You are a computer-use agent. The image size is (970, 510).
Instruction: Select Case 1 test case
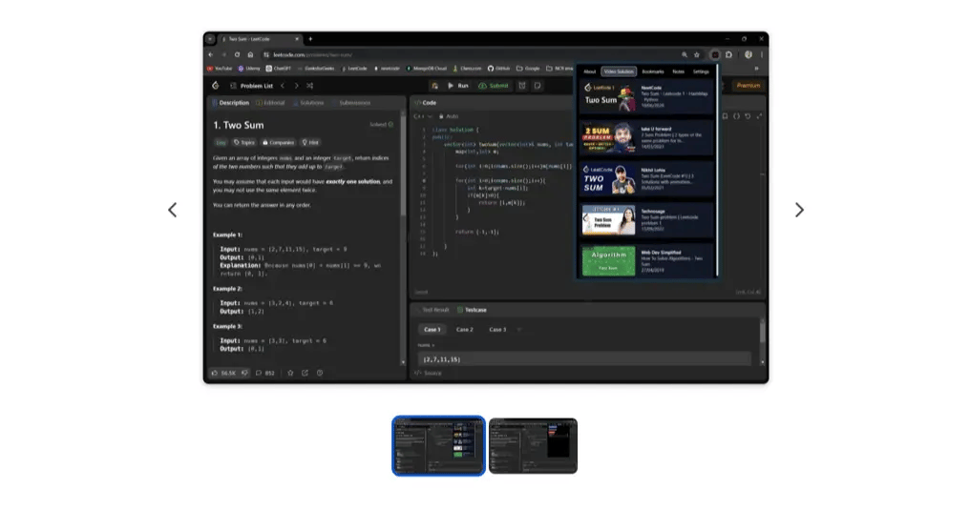tap(432, 330)
